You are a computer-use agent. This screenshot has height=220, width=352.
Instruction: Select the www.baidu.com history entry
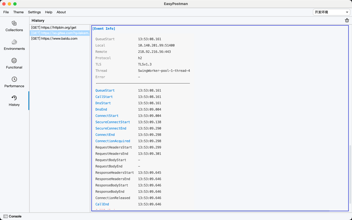tap(60, 38)
